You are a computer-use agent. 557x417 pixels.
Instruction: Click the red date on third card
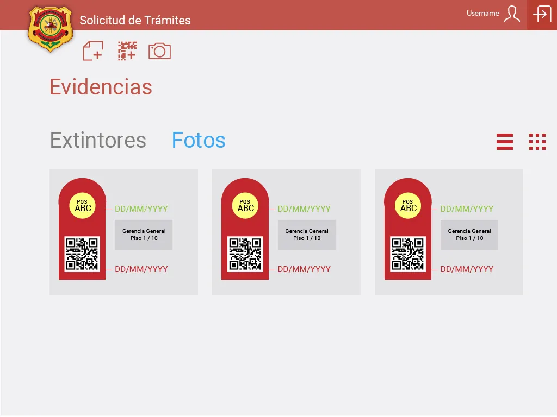(467, 269)
